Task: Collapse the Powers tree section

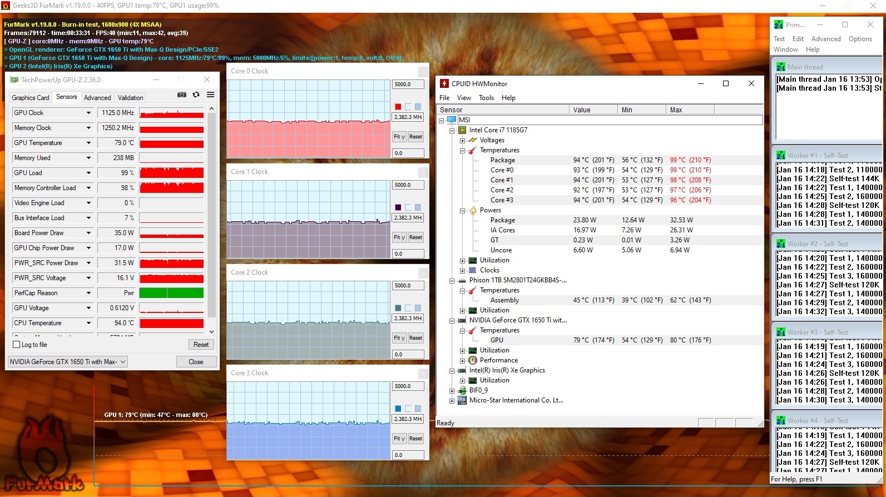Action: pos(462,211)
